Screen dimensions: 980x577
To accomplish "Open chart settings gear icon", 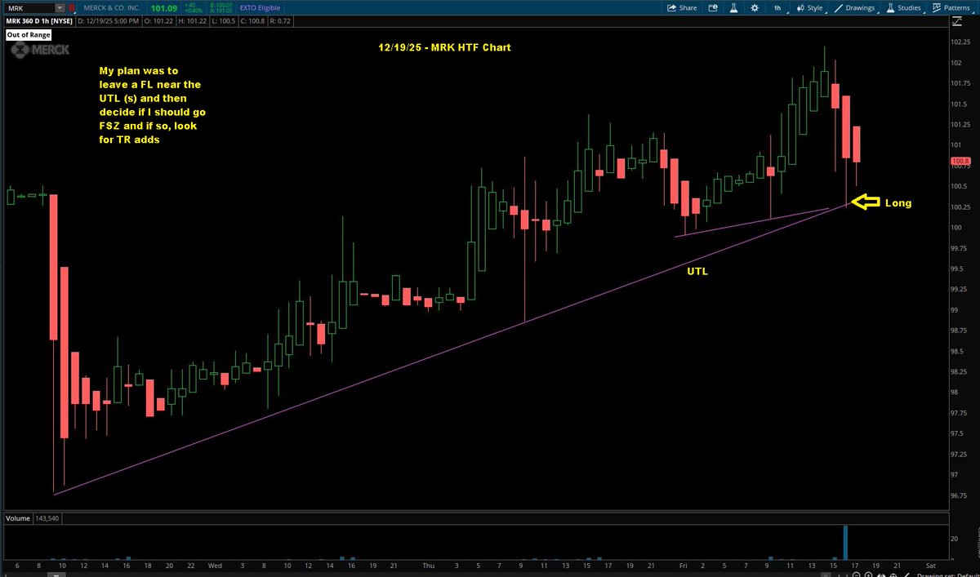I will click(754, 8).
